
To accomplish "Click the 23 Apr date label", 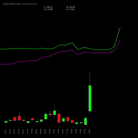I will pos(5,131).
